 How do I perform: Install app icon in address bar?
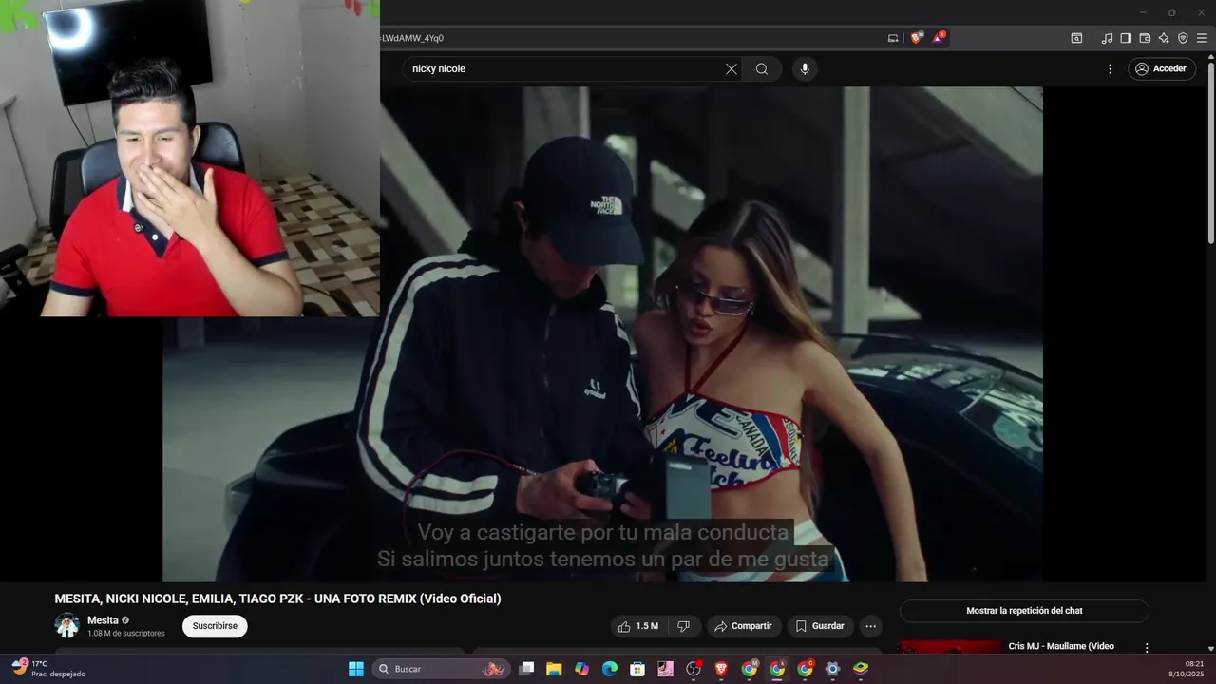point(893,38)
